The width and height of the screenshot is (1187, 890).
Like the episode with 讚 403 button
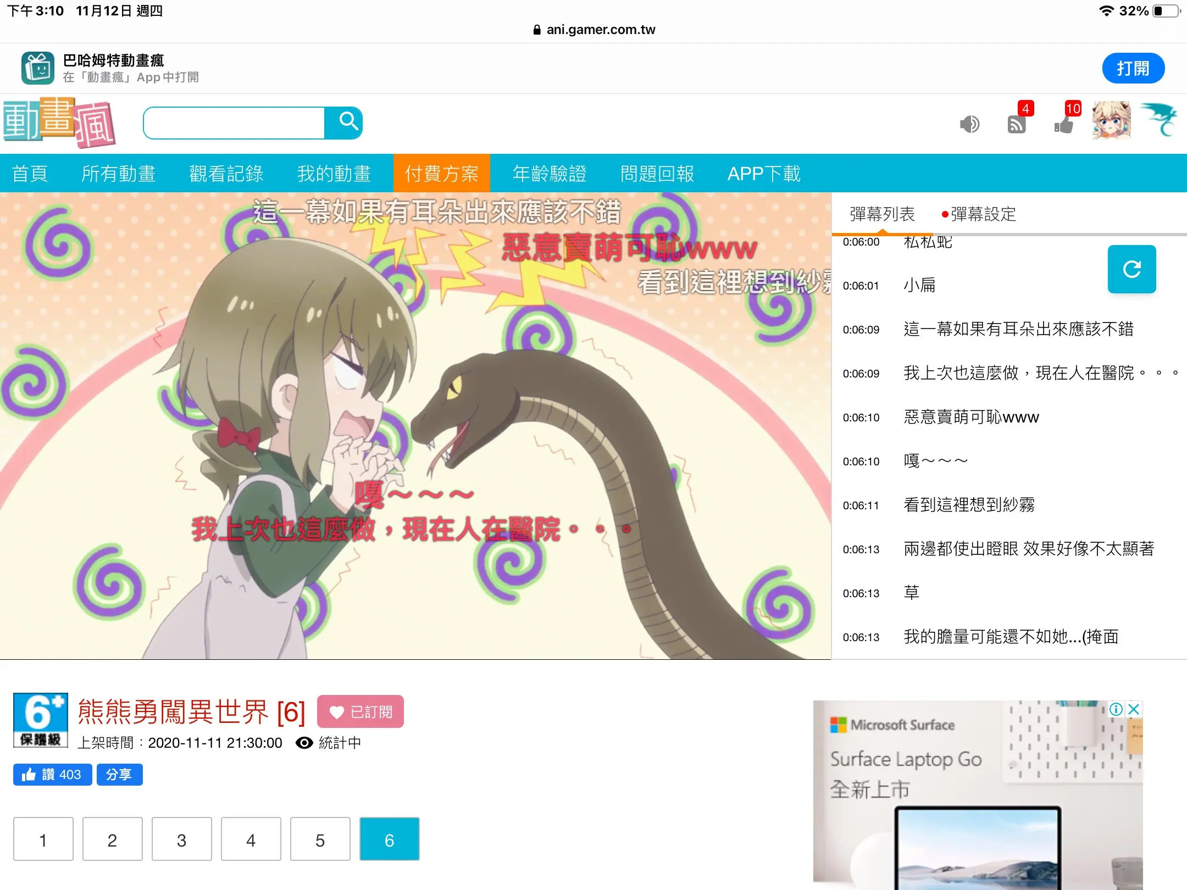pyautogui.click(x=52, y=775)
